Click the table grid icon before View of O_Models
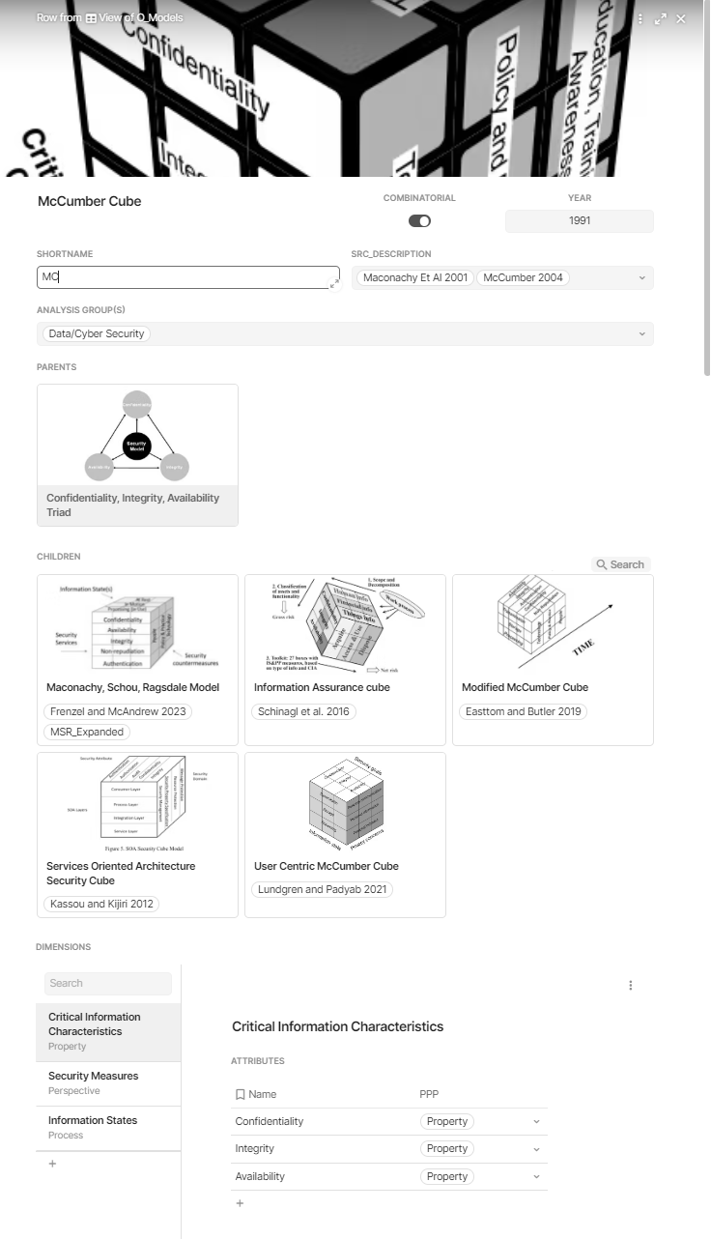The image size is (711, 1239). pos(91,18)
